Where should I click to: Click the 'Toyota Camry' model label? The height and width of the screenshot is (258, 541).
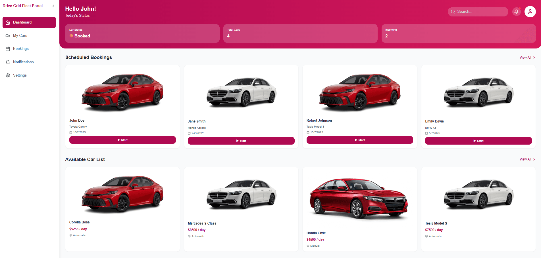click(78, 127)
